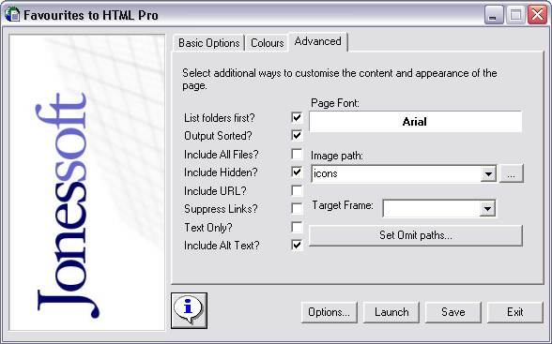The height and width of the screenshot is (344, 552).
Task: Open image path browse button with ellipsis
Action: pyautogui.click(x=512, y=173)
